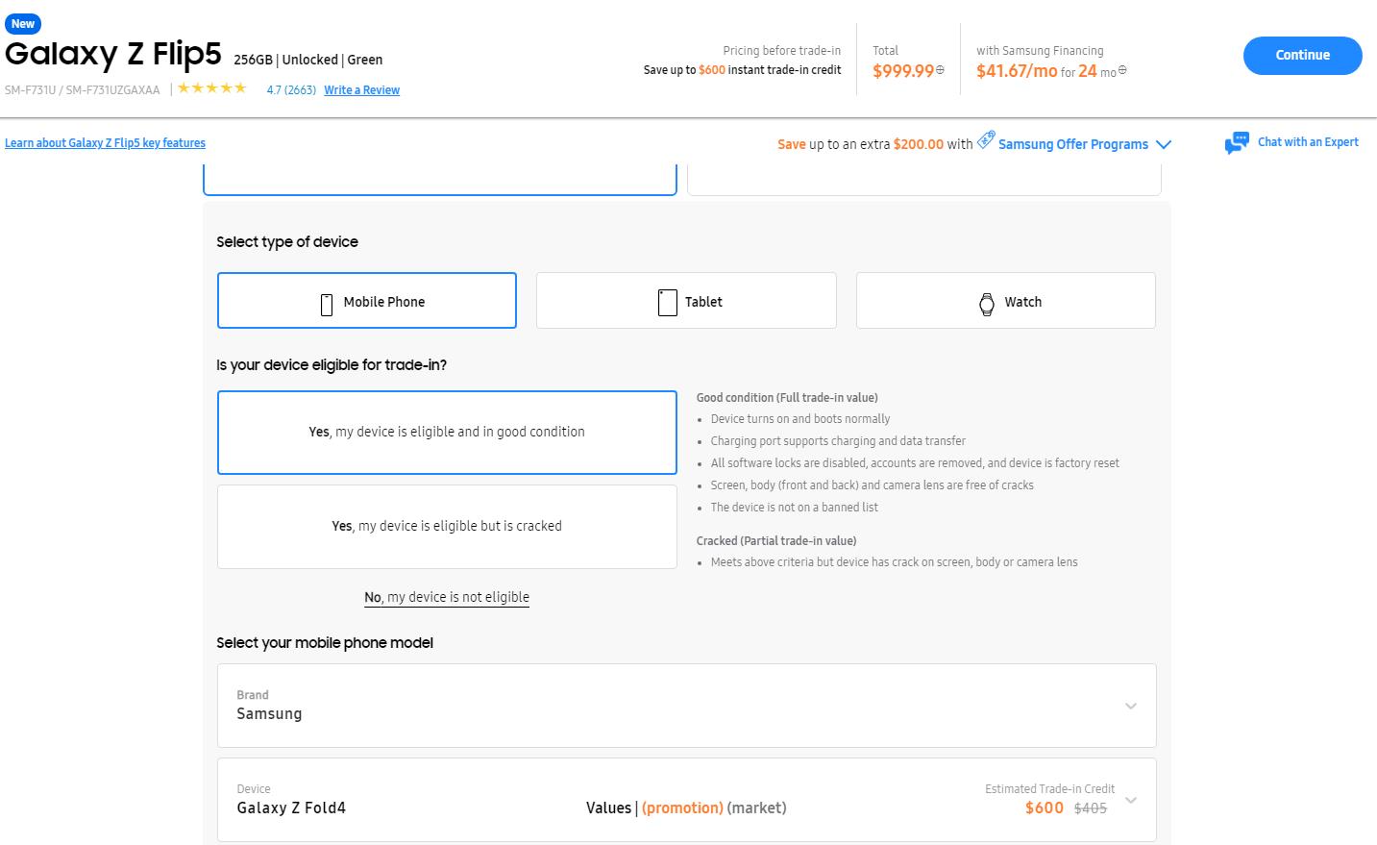1377x845 pixels.
Task: Click 'No, my device is not eligible' link
Action: [447, 597]
